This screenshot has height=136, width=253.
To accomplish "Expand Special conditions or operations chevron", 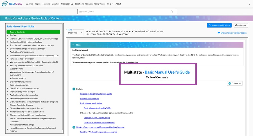I will click(x=7, y=45).
